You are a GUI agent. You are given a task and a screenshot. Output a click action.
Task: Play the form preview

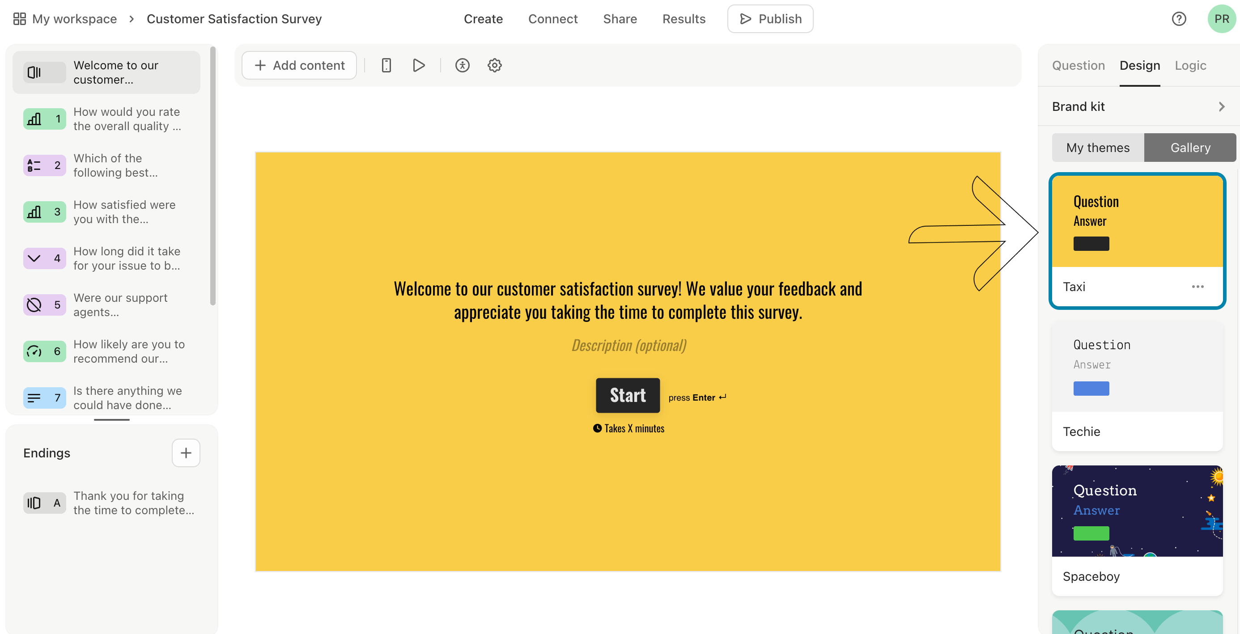coord(419,65)
